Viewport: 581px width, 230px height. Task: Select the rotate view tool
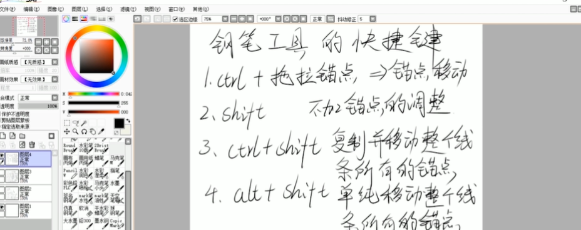(x=84, y=131)
